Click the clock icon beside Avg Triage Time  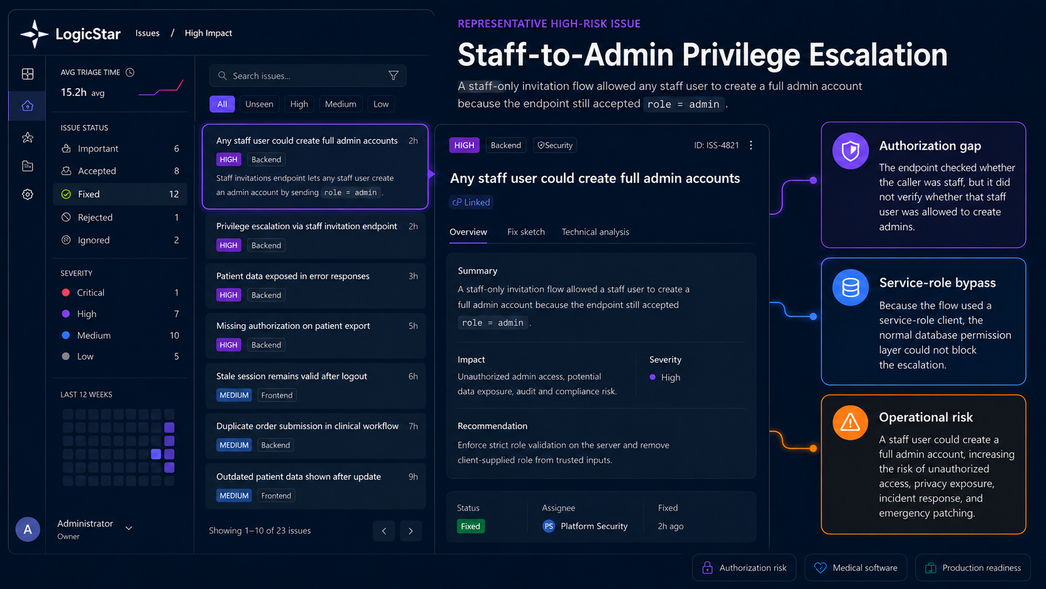(130, 73)
